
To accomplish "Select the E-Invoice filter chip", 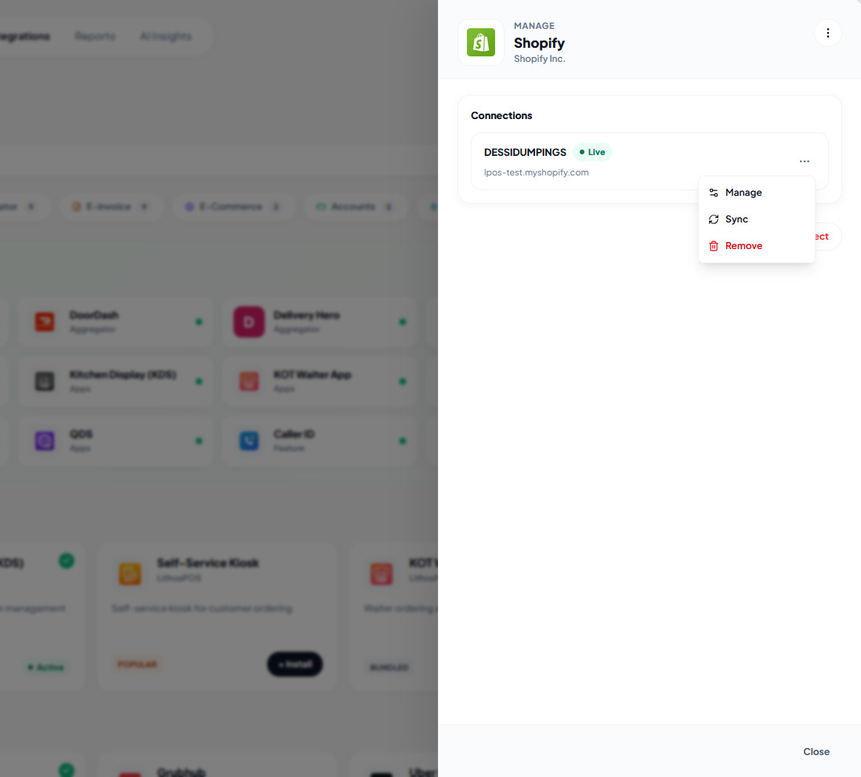I will click(x=110, y=207).
